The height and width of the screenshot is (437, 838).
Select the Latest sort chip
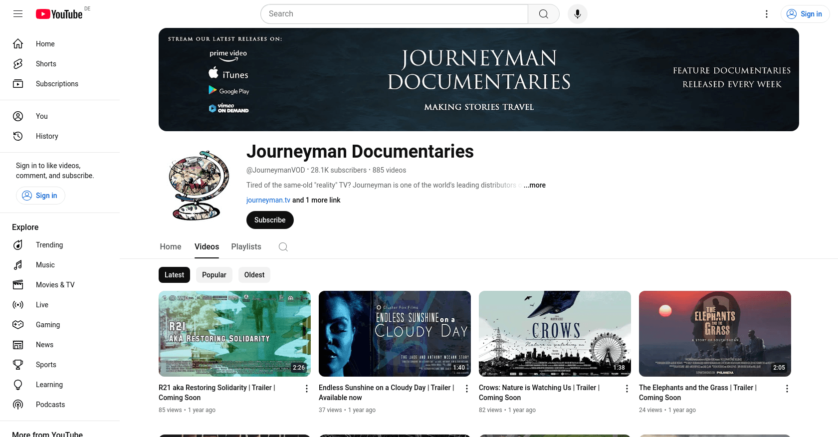tap(174, 275)
